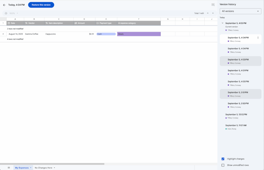
Task: Click the Restore this version button
Action: pos(41,5)
